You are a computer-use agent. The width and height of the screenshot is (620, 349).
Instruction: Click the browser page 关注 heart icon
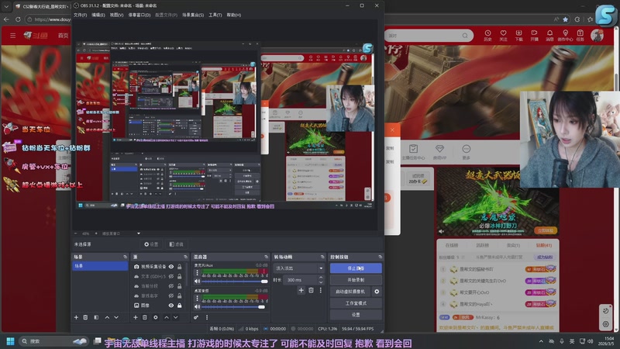click(503, 35)
